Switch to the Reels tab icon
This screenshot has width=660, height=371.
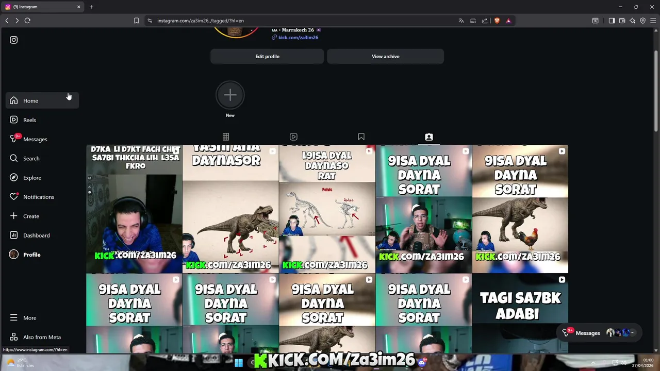[x=293, y=137]
